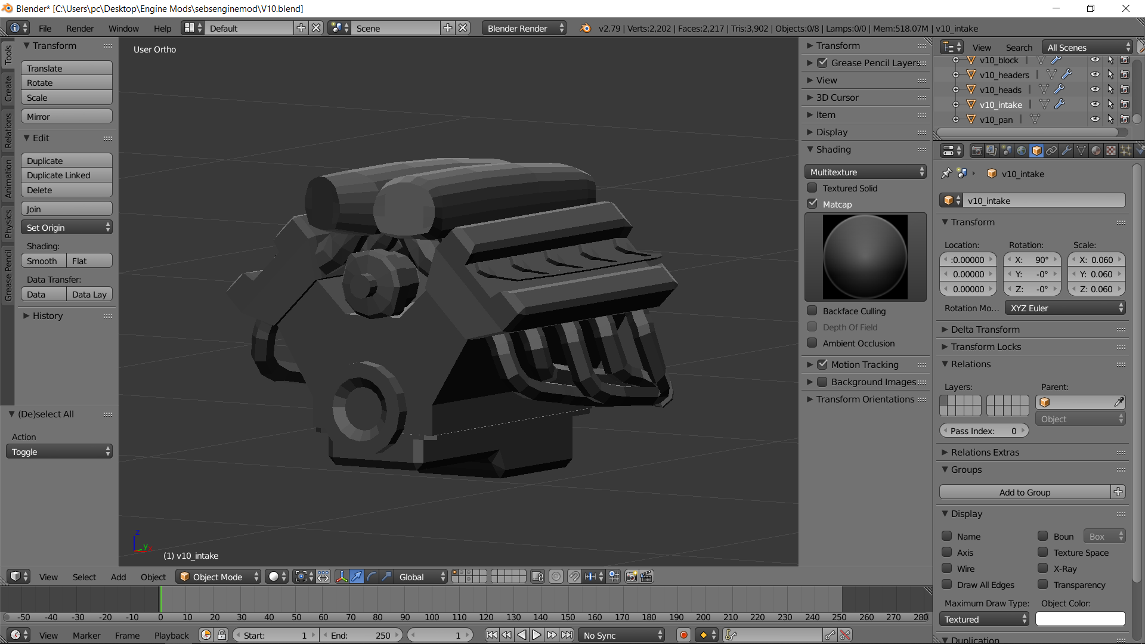Open the Modifiers wrench properties tab
Screen dimensions: 1145x644
pyautogui.click(x=1066, y=151)
